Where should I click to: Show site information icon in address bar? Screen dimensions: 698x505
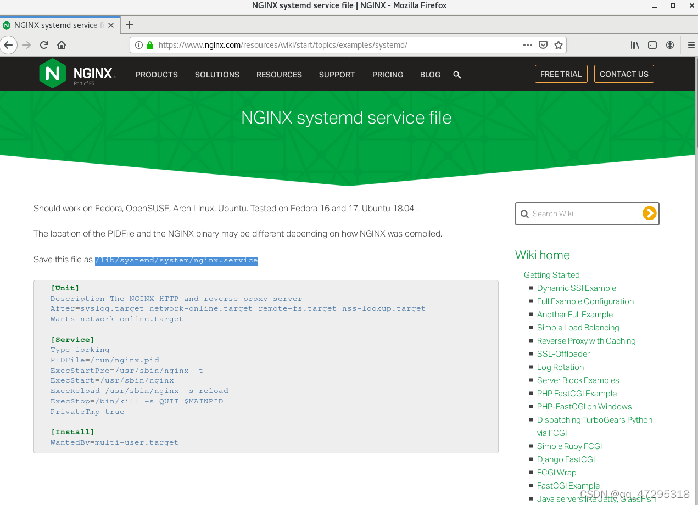(138, 45)
